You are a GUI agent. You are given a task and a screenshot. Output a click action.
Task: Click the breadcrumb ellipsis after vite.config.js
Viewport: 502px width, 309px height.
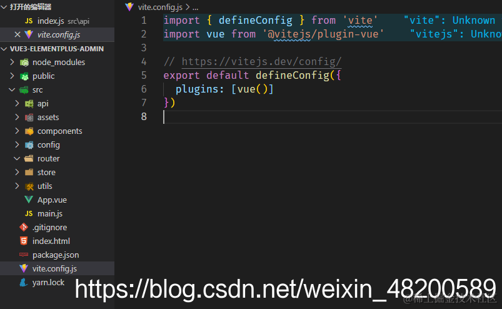click(x=195, y=8)
